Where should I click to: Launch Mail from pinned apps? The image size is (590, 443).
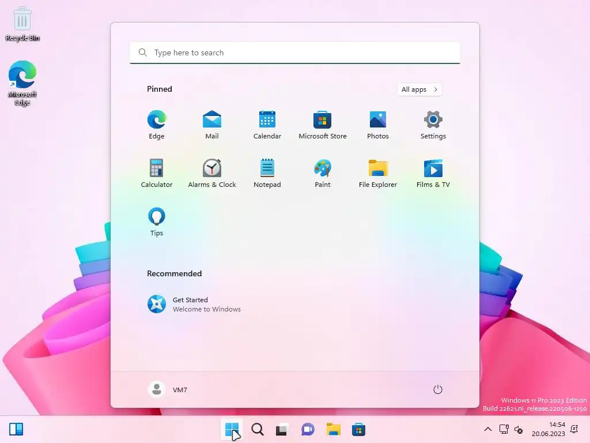pyautogui.click(x=212, y=125)
